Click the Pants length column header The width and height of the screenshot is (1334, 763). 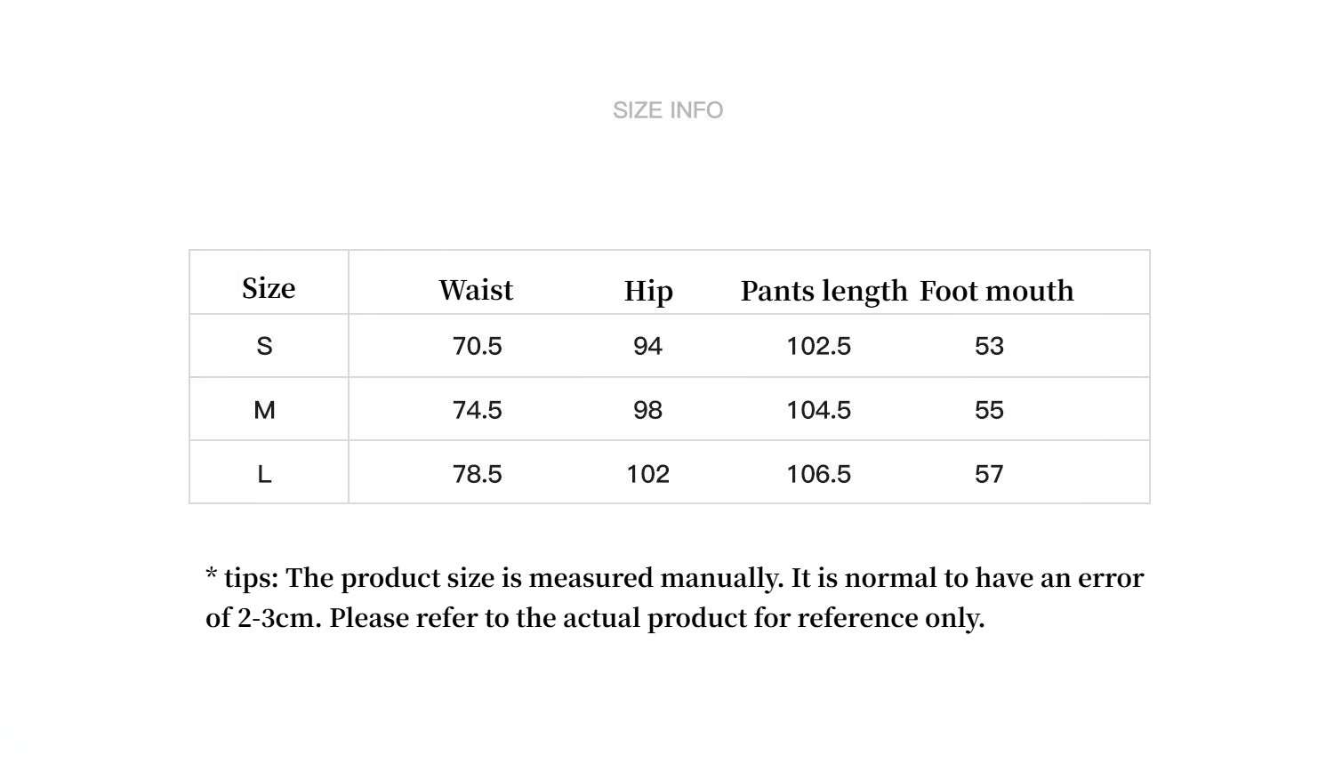pos(824,291)
